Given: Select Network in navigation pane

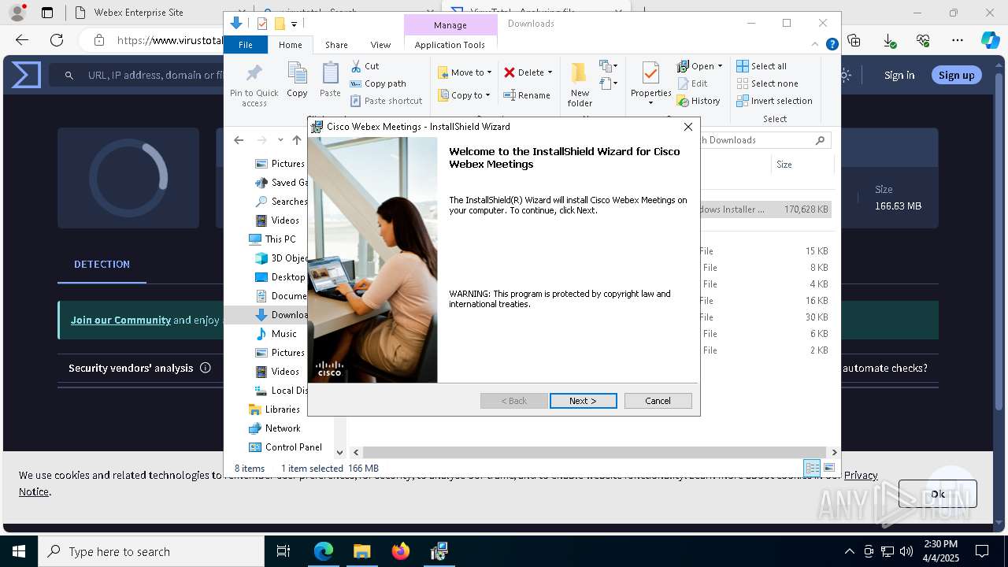Looking at the screenshot, I should click(274, 428).
